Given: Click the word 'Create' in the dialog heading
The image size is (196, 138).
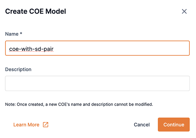Looking at the screenshot, I should [15, 11].
